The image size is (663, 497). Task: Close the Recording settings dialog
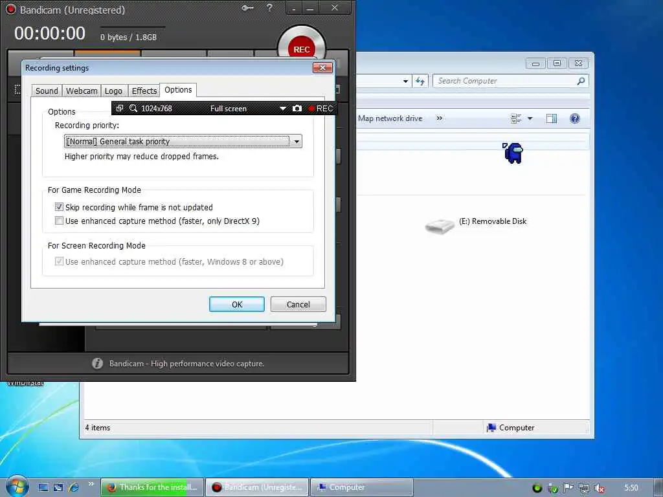[x=322, y=67]
